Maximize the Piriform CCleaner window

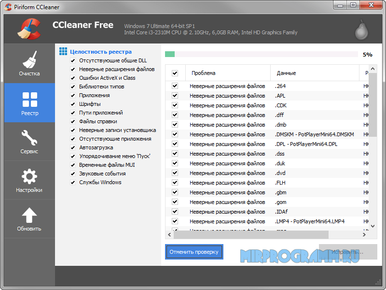353,5
